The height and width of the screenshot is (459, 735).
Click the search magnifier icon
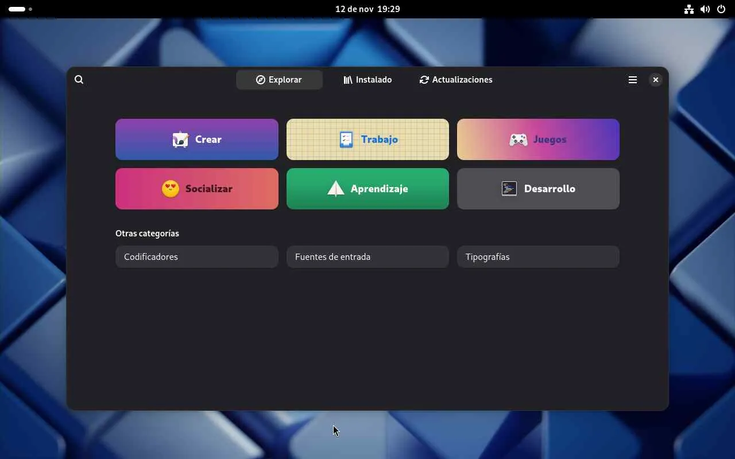(x=79, y=80)
